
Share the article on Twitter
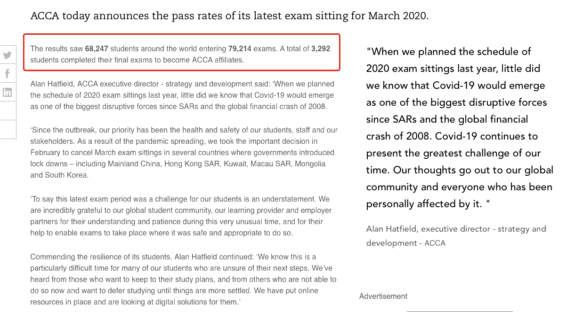8,55
